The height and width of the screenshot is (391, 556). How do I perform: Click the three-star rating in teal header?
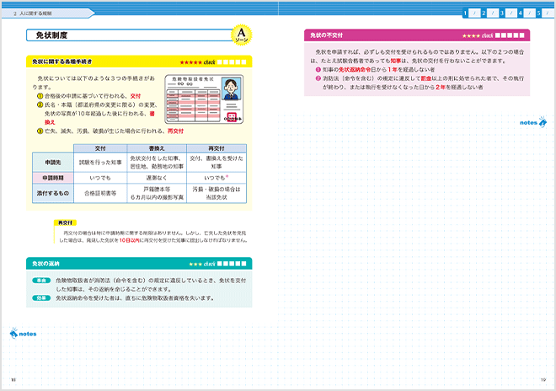(x=194, y=264)
